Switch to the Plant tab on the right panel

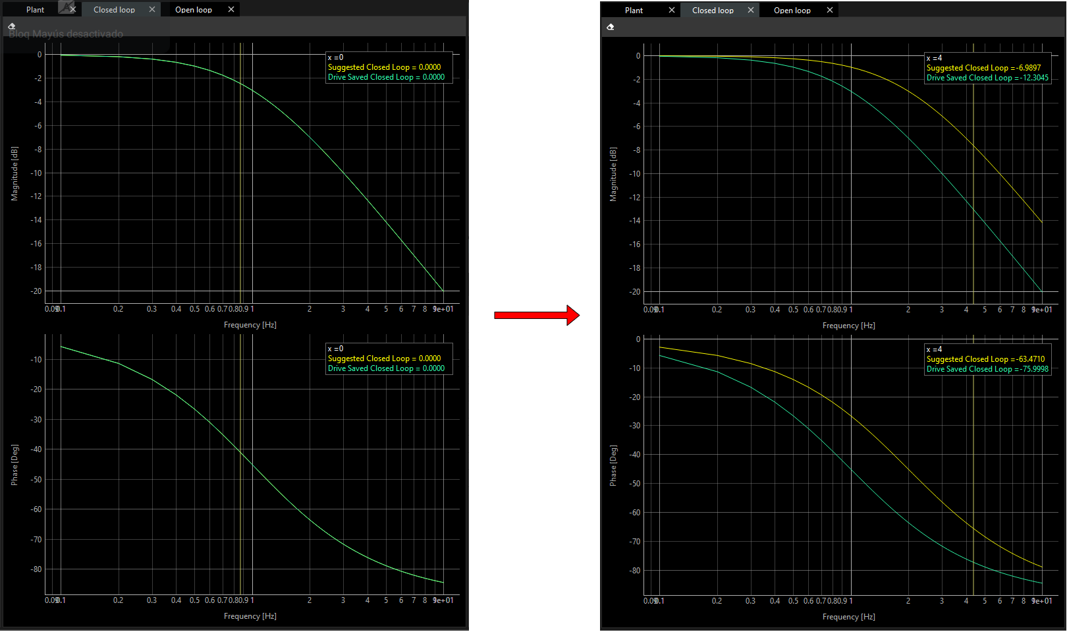point(633,10)
